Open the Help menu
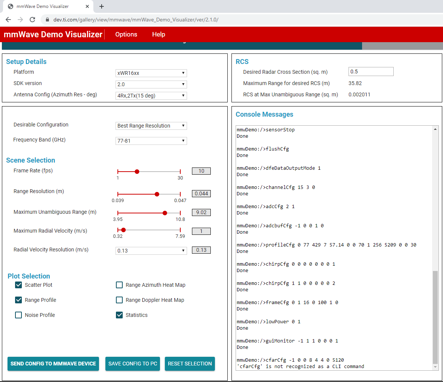This screenshot has height=382, width=443. click(x=158, y=34)
